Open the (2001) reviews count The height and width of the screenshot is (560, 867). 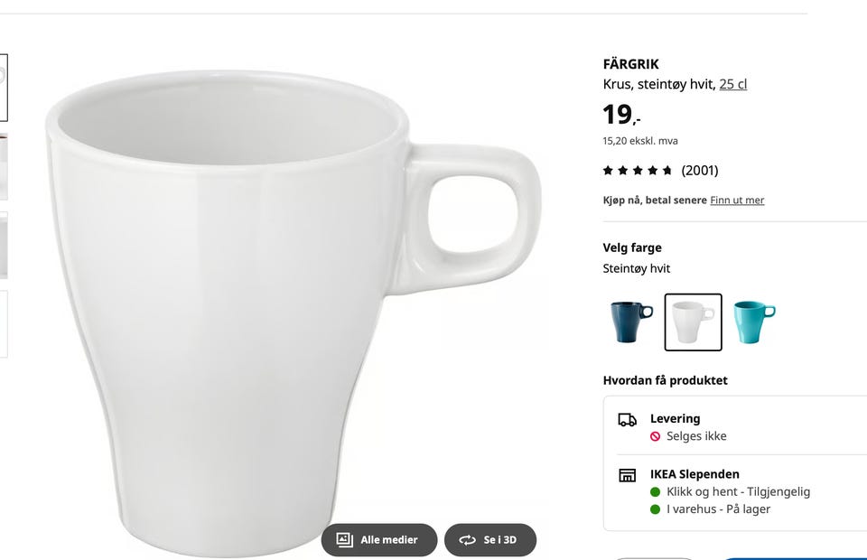pos(700,171)
